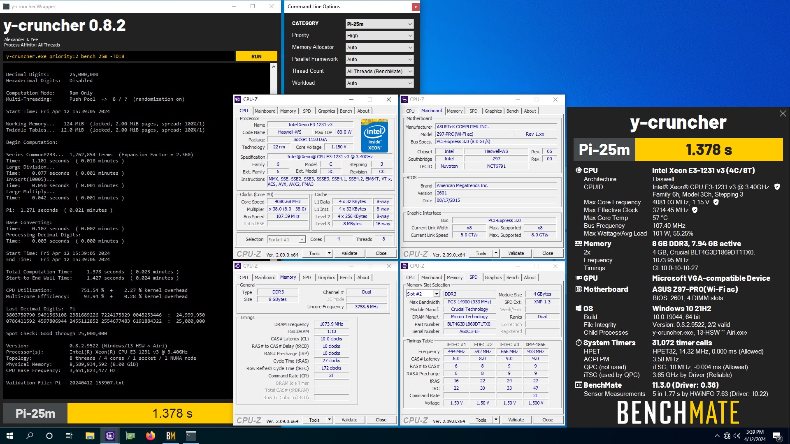
Task: Open taskbar Search
Action: 30,436
